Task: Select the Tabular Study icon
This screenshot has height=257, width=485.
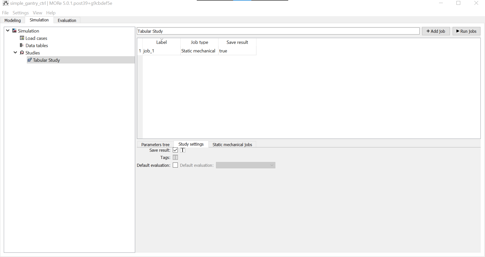Action: tap(30, 60)
